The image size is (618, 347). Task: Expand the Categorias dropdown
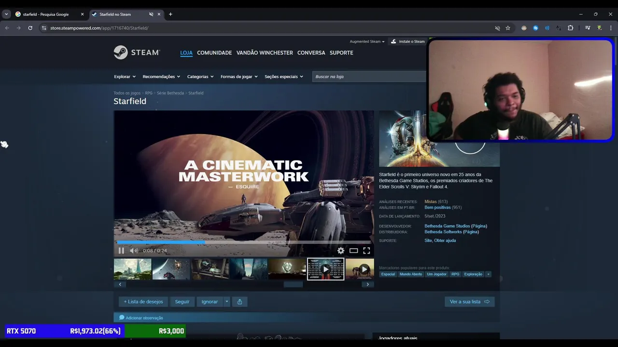click(200, 77)
